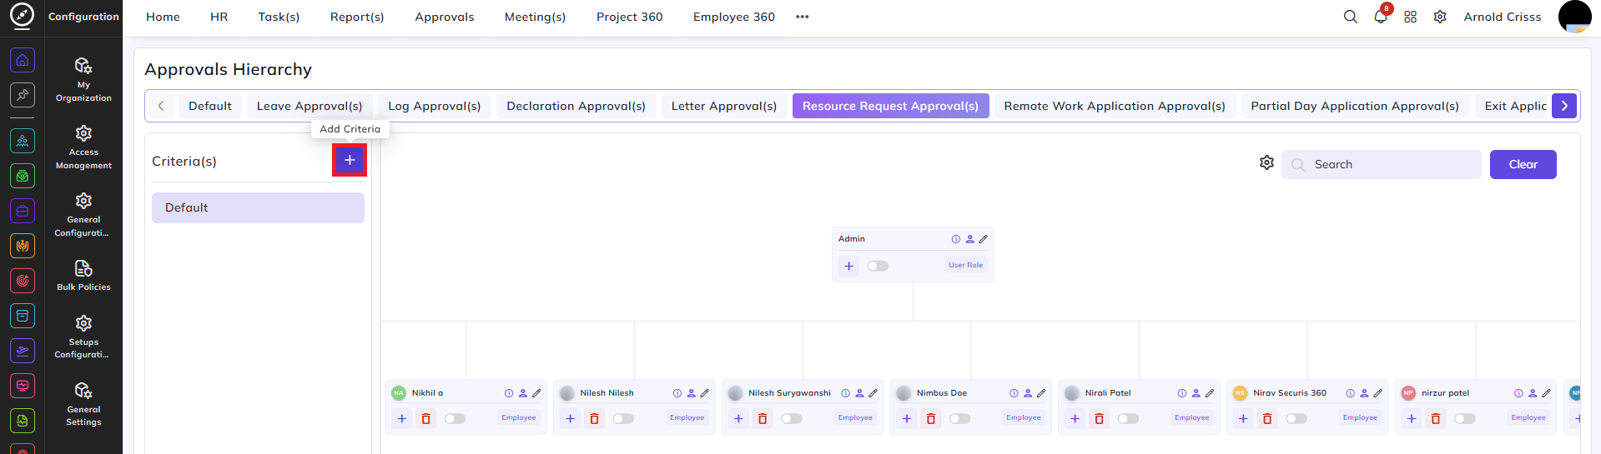The image size is (1601, 454).
Task: Switch to Leave Approval(s) tab
Action: pos(310,106)
